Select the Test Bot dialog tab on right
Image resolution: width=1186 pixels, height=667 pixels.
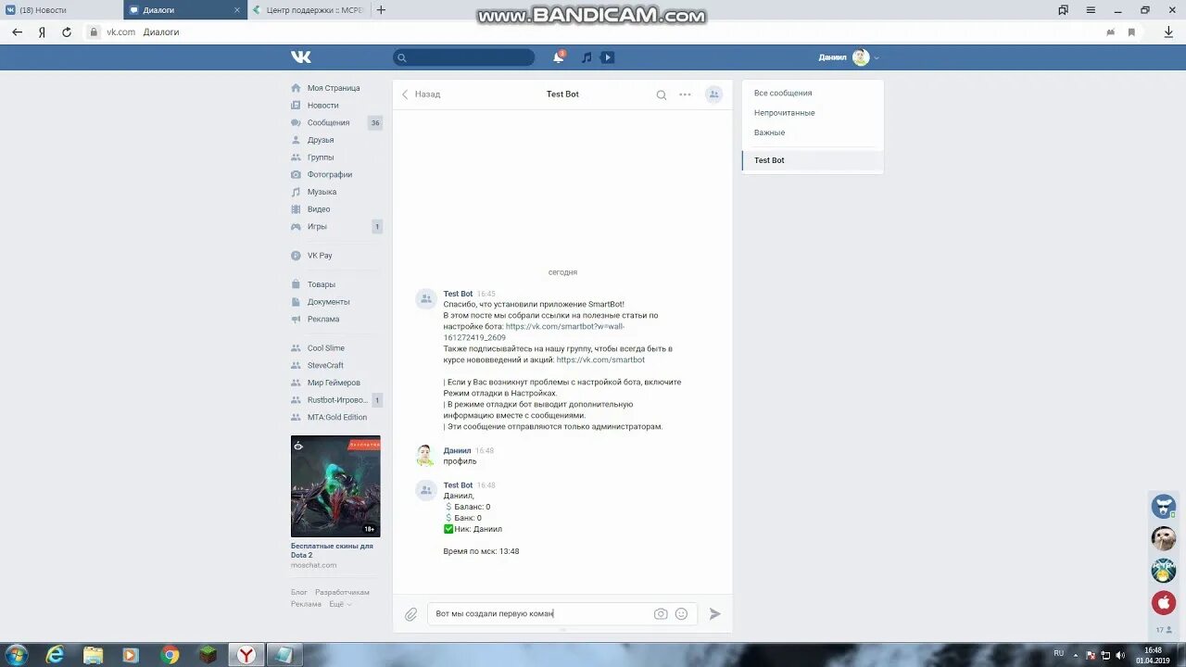coord(813,160)
